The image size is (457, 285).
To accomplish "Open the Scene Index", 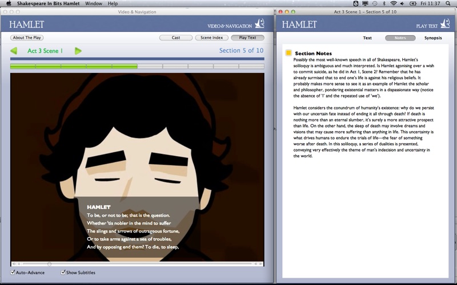I will pyautogui.click(x=211, y=38).
